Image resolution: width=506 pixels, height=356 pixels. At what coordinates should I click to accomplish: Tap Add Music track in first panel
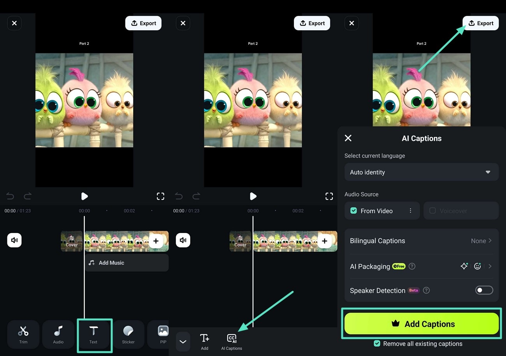coord(126,263)
